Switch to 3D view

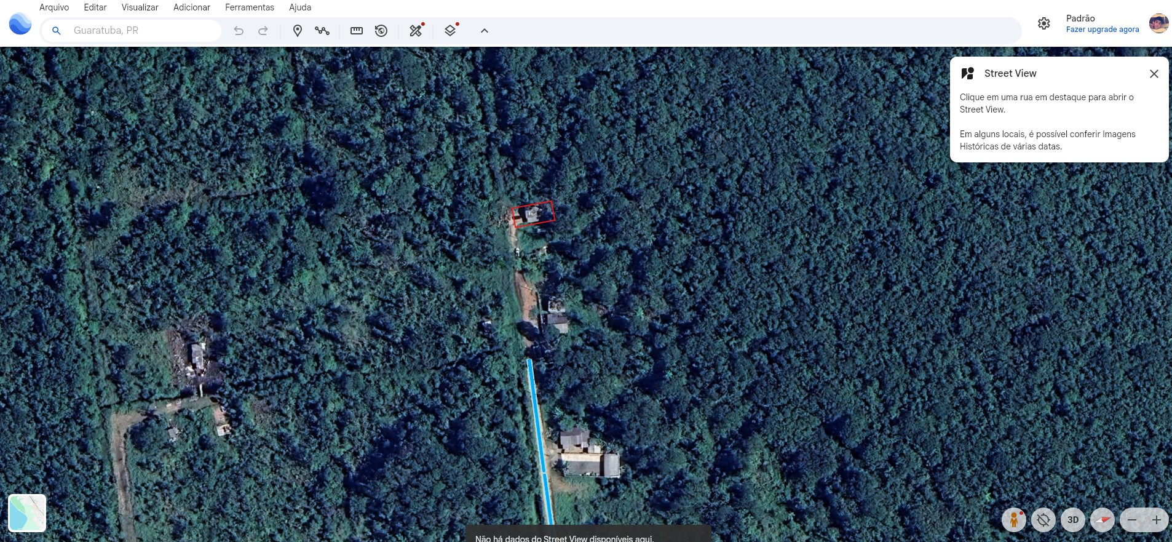tap(1073, 520)
